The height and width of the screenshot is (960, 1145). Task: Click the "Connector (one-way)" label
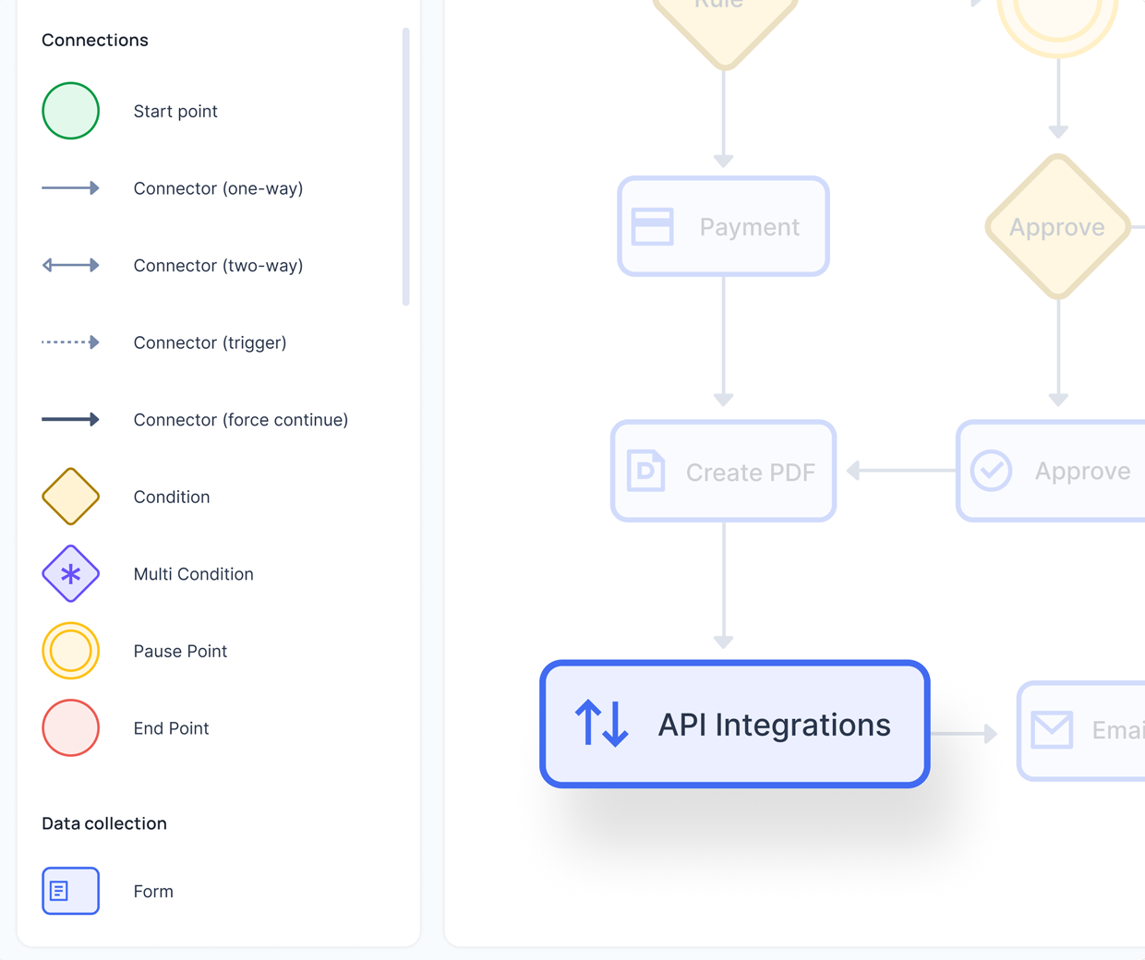click(x=218, y=188)
